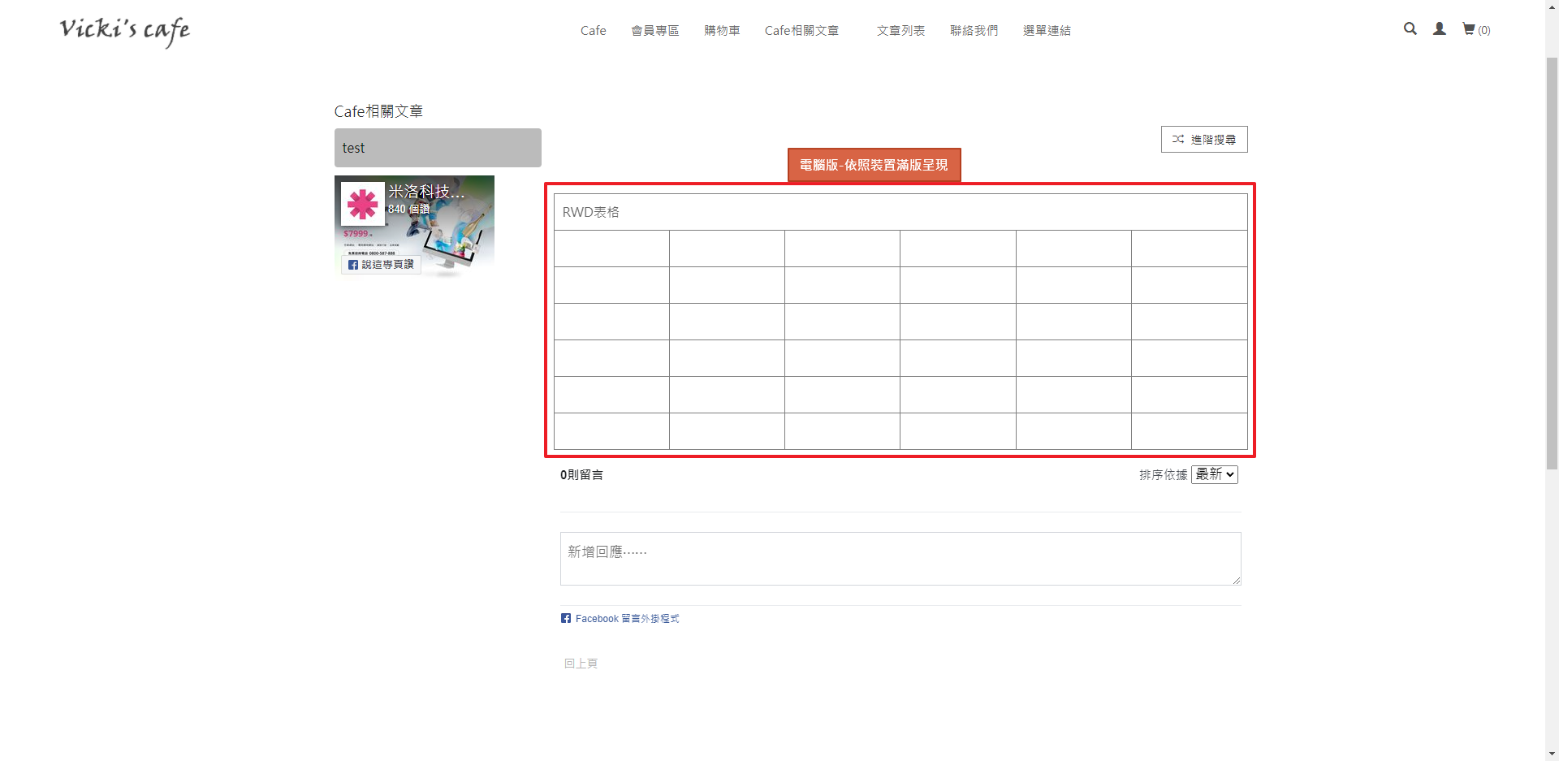Go to the 購物車 menu item
1559x761 pixels.
[x=722, y=31]
